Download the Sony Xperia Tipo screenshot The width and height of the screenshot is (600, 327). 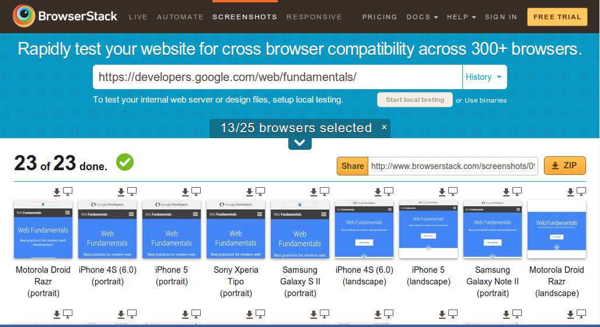[250, 191]
